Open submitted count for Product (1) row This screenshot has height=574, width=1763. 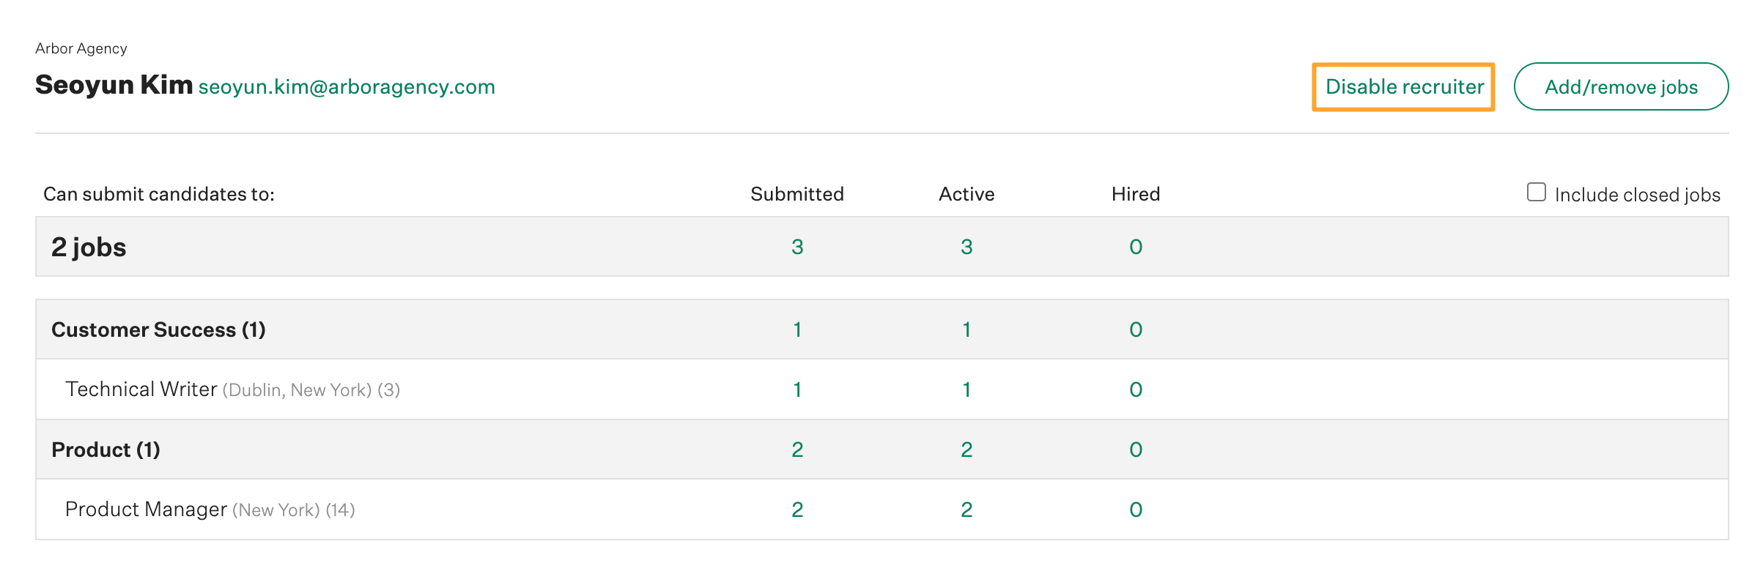(x=797, y=450)
